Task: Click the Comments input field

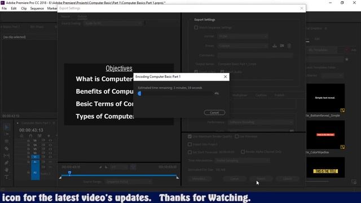Action: point(255,55)
